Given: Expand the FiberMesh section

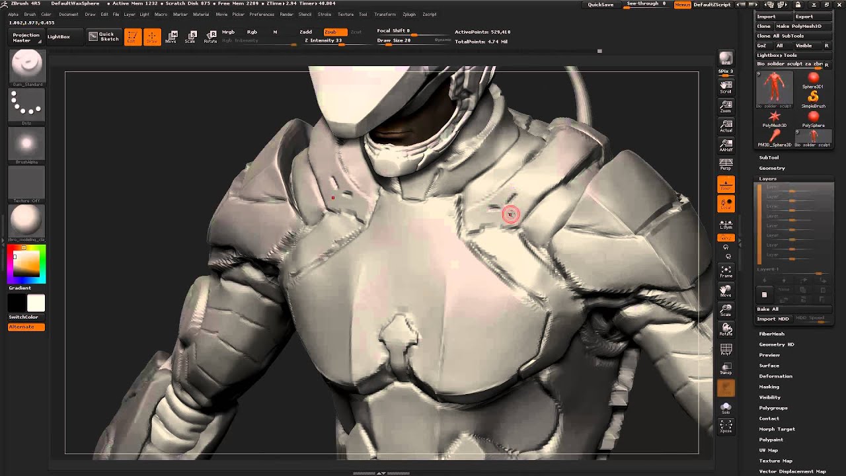Looking at the screenshot, I should point(771,334).
